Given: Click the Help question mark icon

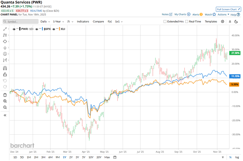Looking at the screenshot, I should (x=239, y=14).
